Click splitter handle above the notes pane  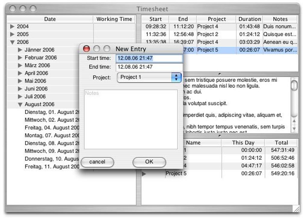219,74
